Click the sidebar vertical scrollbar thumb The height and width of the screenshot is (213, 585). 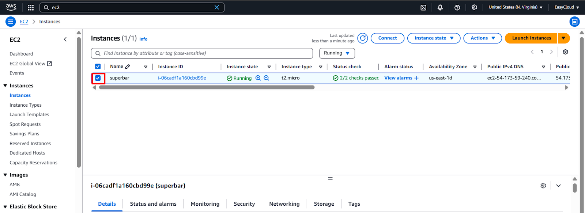79,102
